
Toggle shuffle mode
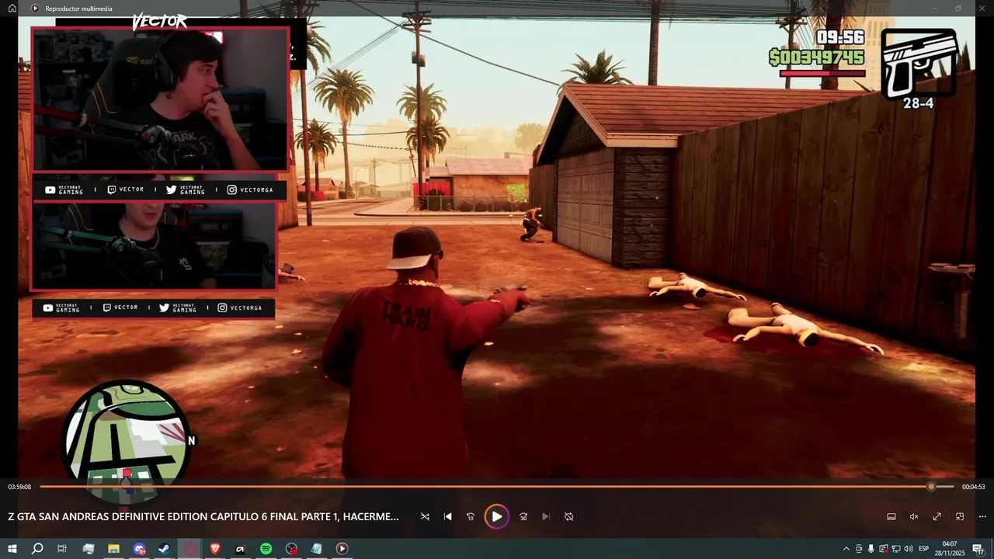(425, 516)
